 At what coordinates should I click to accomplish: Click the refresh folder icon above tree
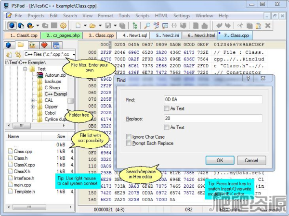[9, 54]
